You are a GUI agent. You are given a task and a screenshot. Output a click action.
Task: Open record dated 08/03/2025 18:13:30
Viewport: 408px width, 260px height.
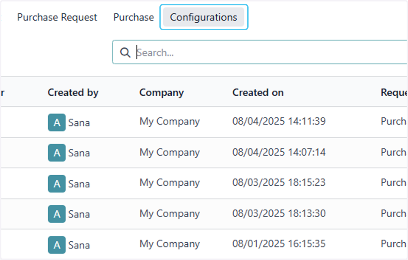tap(279, 213)
